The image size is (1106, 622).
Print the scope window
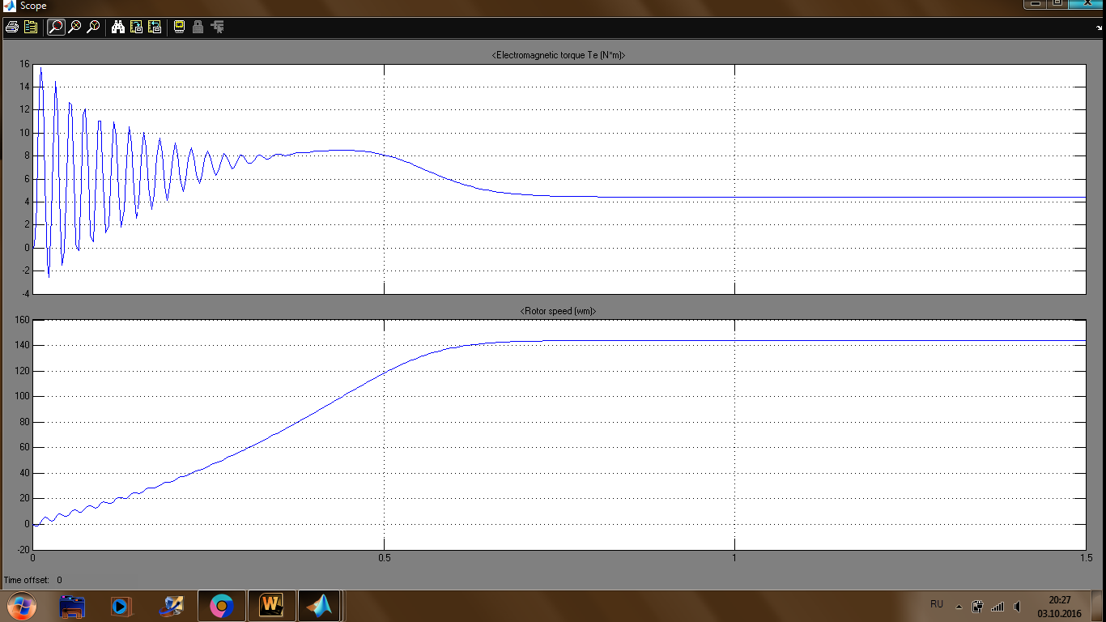[11, 27]
